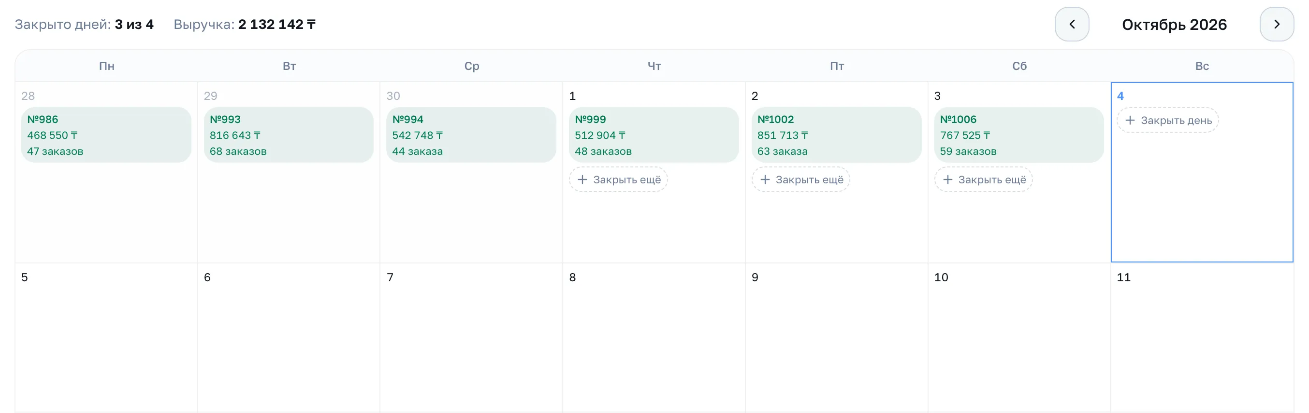
Task: Open shift card №994
Action: [471, 135]
